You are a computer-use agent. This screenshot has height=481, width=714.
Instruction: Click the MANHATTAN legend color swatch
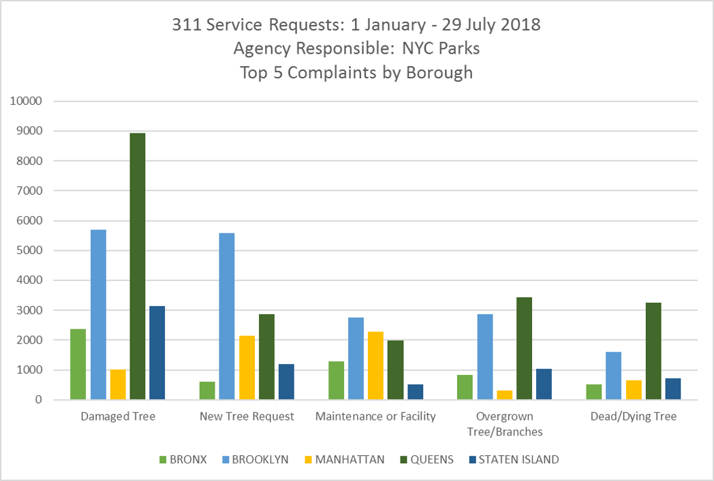click(x=308, y=460)
